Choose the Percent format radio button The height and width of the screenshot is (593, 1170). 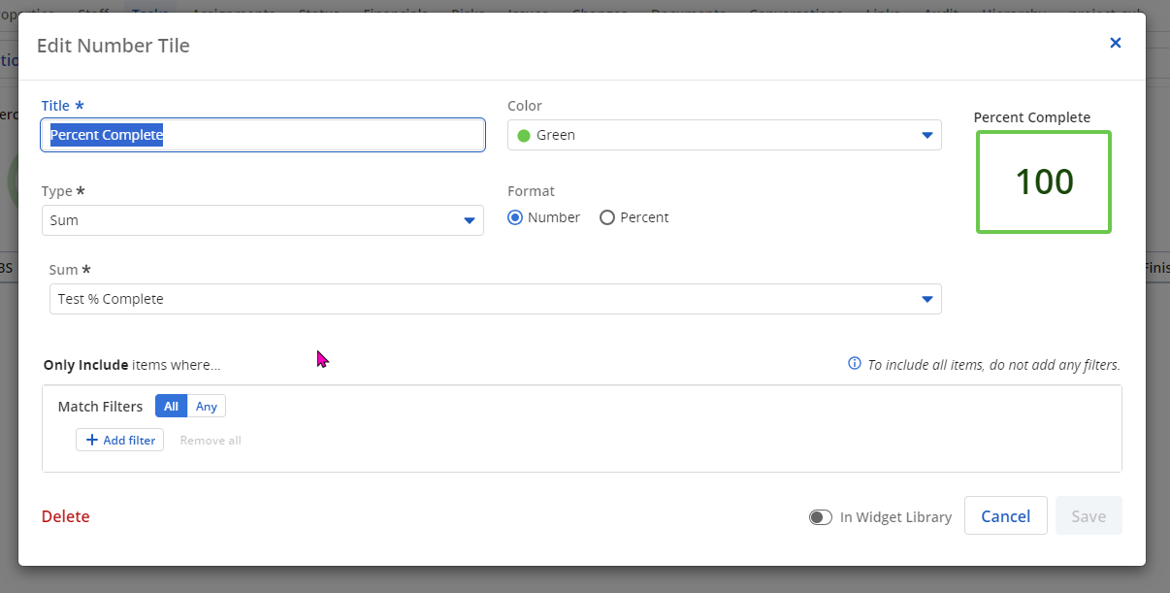point(607,217)
